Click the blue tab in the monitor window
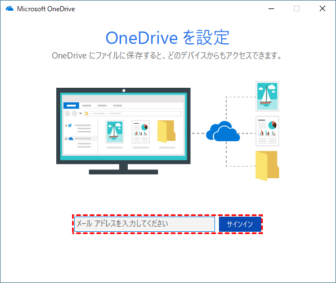Viewport: 336px width, 283px height. (x=71, y=105)
